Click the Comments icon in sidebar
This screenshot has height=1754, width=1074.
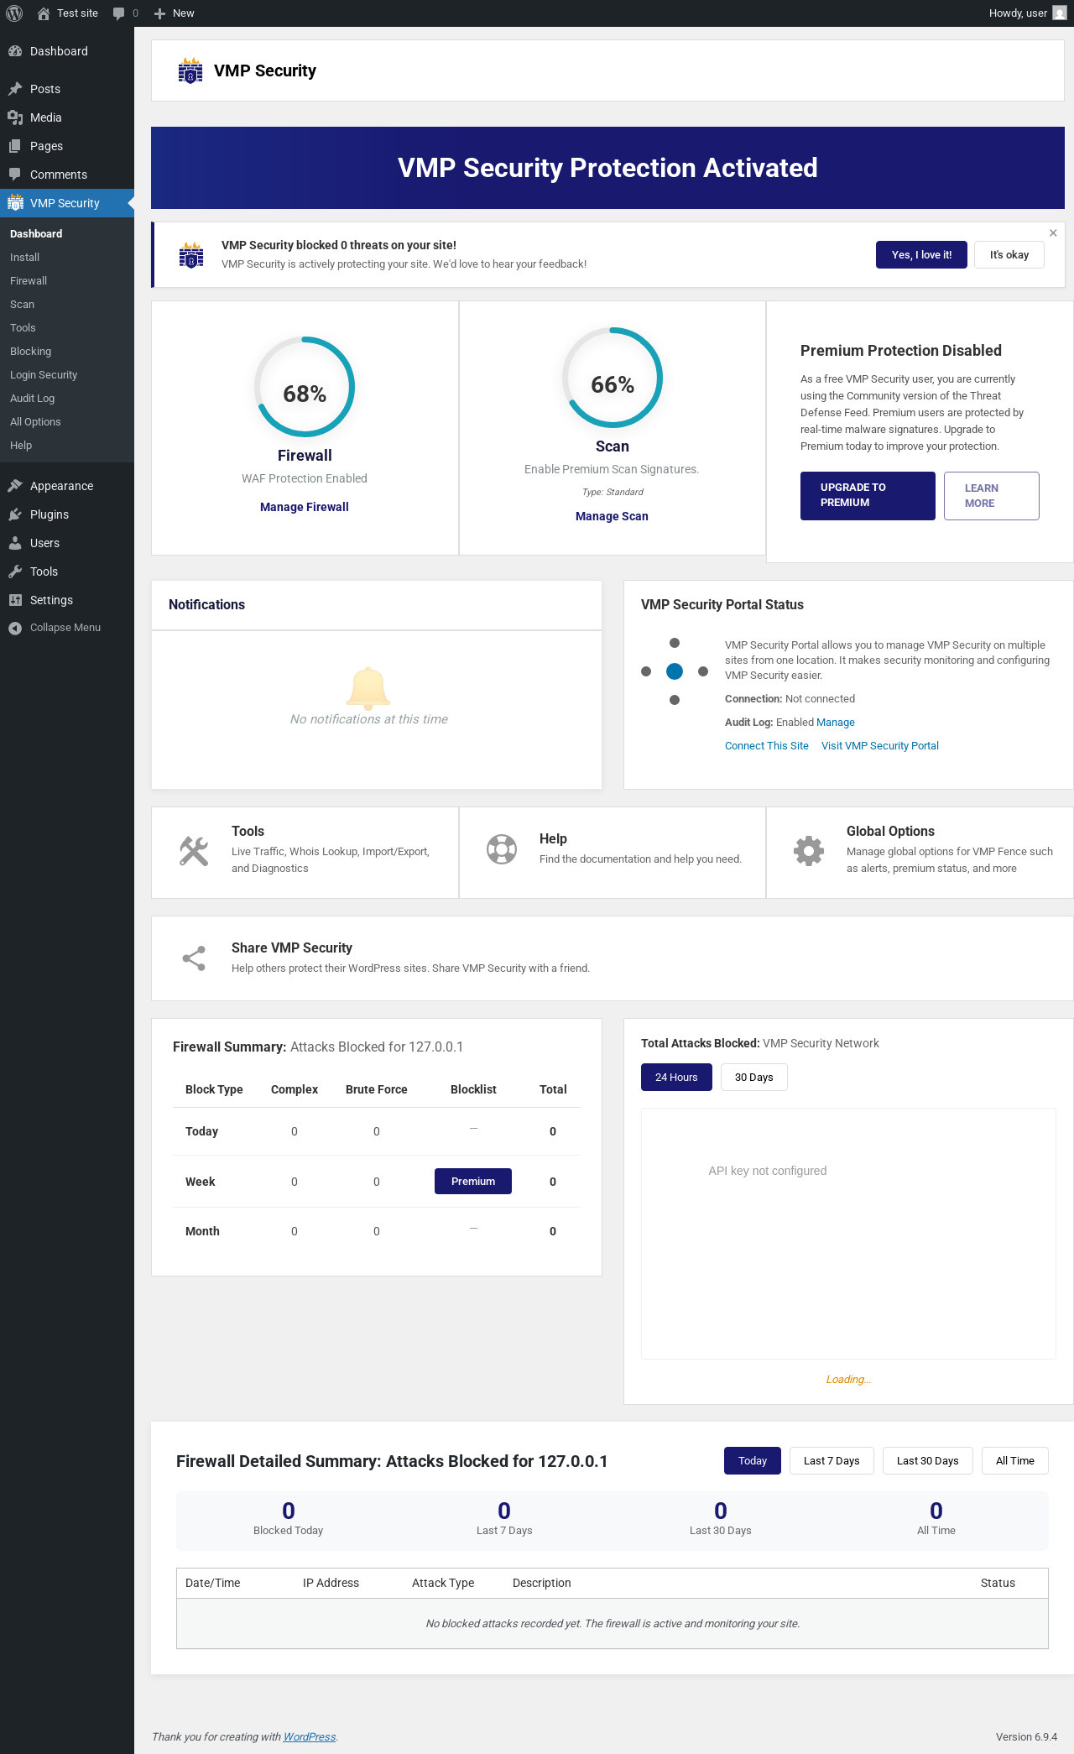(15, 175)
